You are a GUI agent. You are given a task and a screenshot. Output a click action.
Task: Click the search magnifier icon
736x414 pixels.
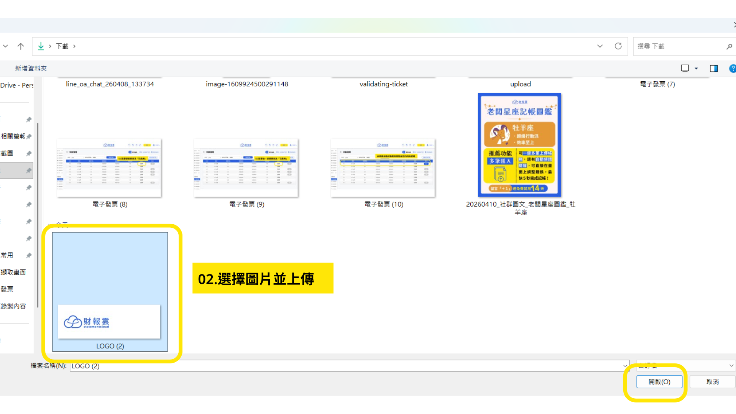pyautogui.click(x=729, y=46)
